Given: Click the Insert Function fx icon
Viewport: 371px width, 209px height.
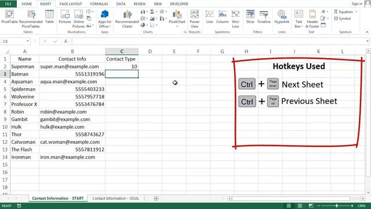Looking at the screenshot, I should (x=66, y=41).
